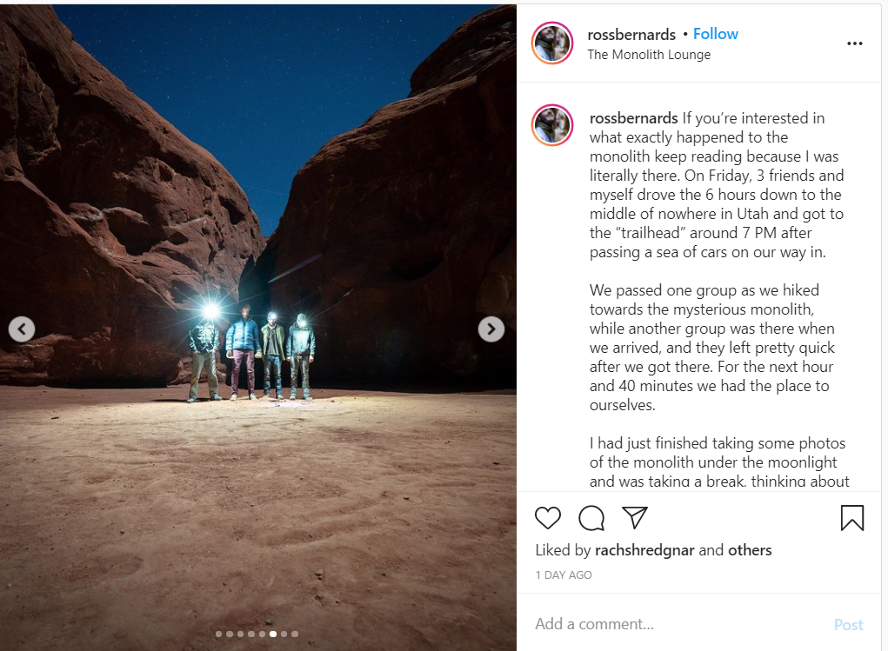The width and height of the screenshot is (888, 651).
Task: Open rossbernards username in caption
Action: pyautogui.click(x=633, y=118)
